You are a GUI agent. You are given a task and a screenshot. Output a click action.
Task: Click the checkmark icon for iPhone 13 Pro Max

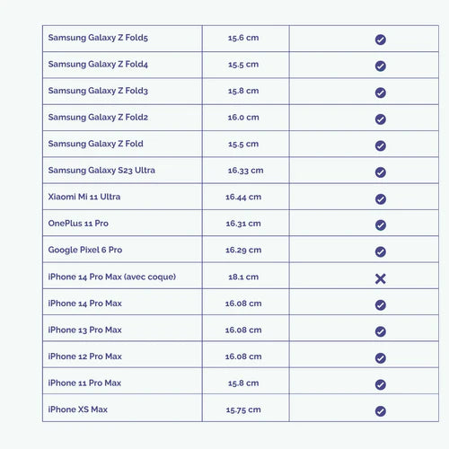point(380,331)
